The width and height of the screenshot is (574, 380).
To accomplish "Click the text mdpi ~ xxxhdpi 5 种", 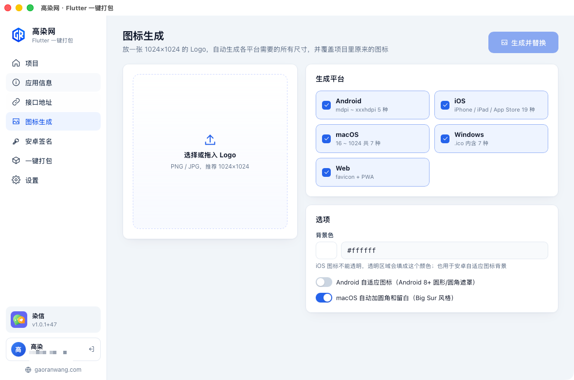I will point(362,110).
